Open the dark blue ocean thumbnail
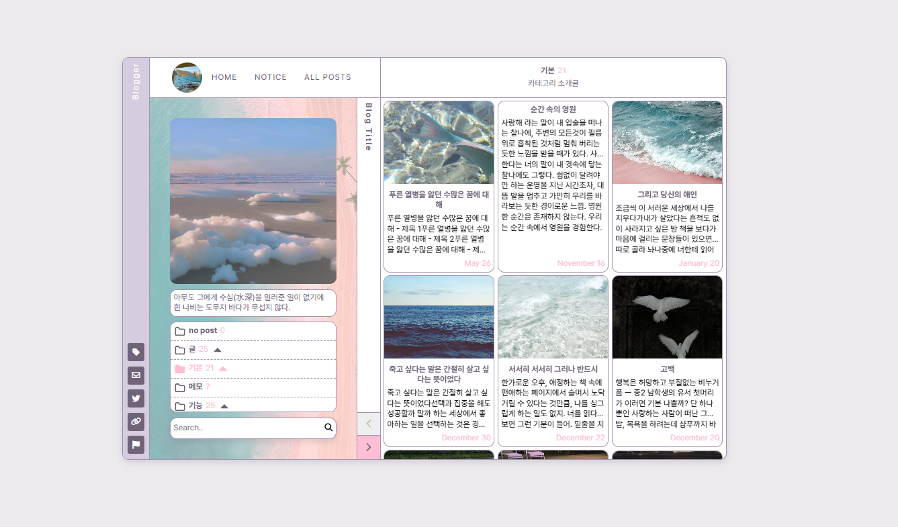Image resolution: width=898 pixels, height=527 pixels. coord(439,317)
